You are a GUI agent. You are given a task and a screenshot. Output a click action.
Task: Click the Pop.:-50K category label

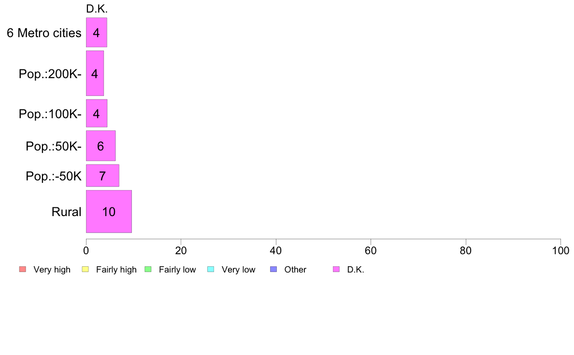54,176
